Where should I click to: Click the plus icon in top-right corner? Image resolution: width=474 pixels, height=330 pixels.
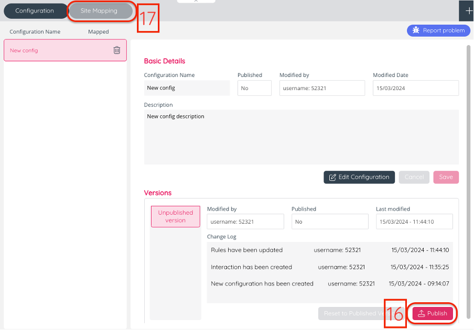468,11
